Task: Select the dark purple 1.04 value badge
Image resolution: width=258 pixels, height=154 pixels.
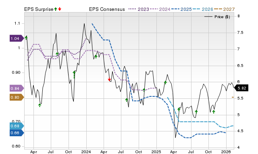Action: click(x=17, y=39)
